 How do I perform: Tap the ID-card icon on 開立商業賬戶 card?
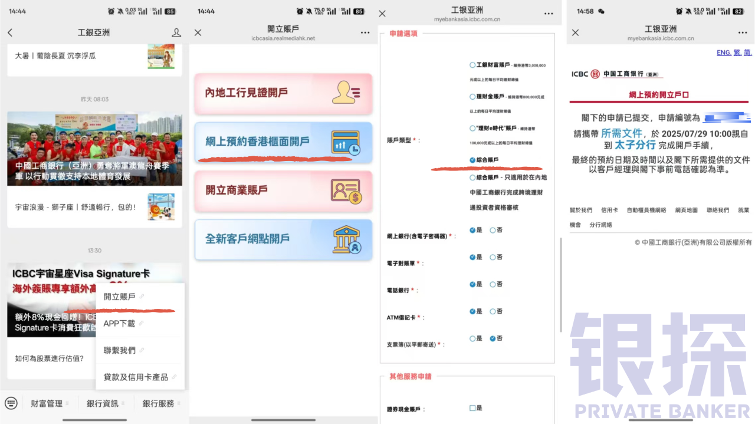(x=346, y=191)
